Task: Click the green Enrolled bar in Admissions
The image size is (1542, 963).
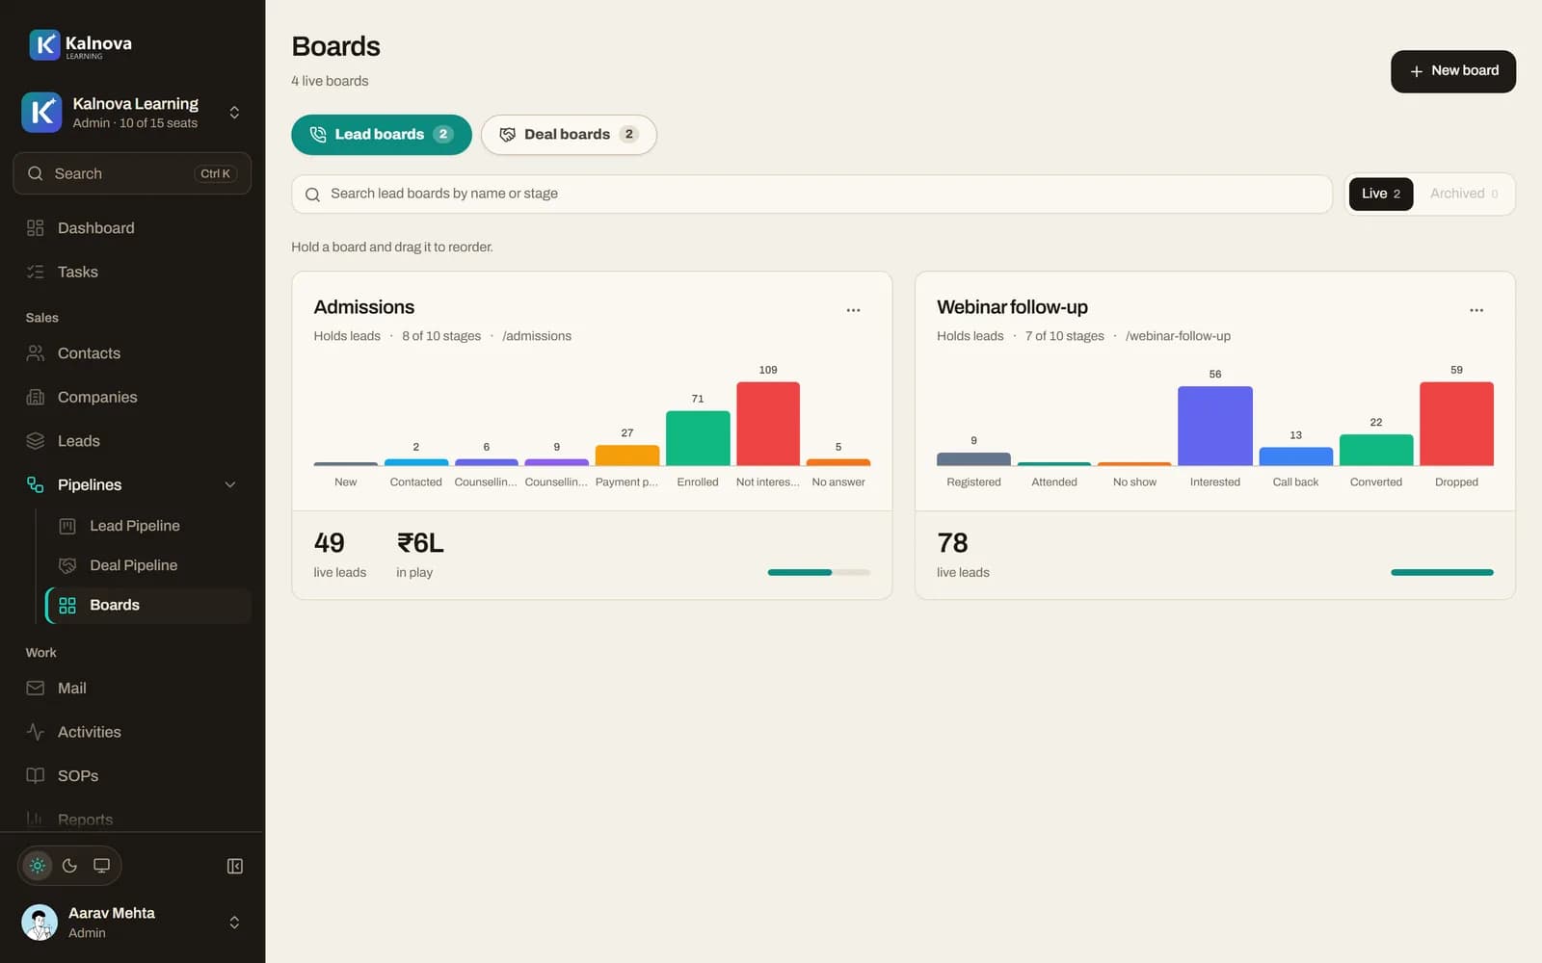Action: click(x=698, y=438)
